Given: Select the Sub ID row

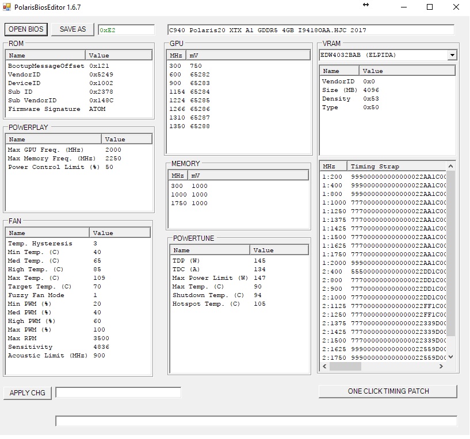Looking at the screenshot, I should pos(79,92).
